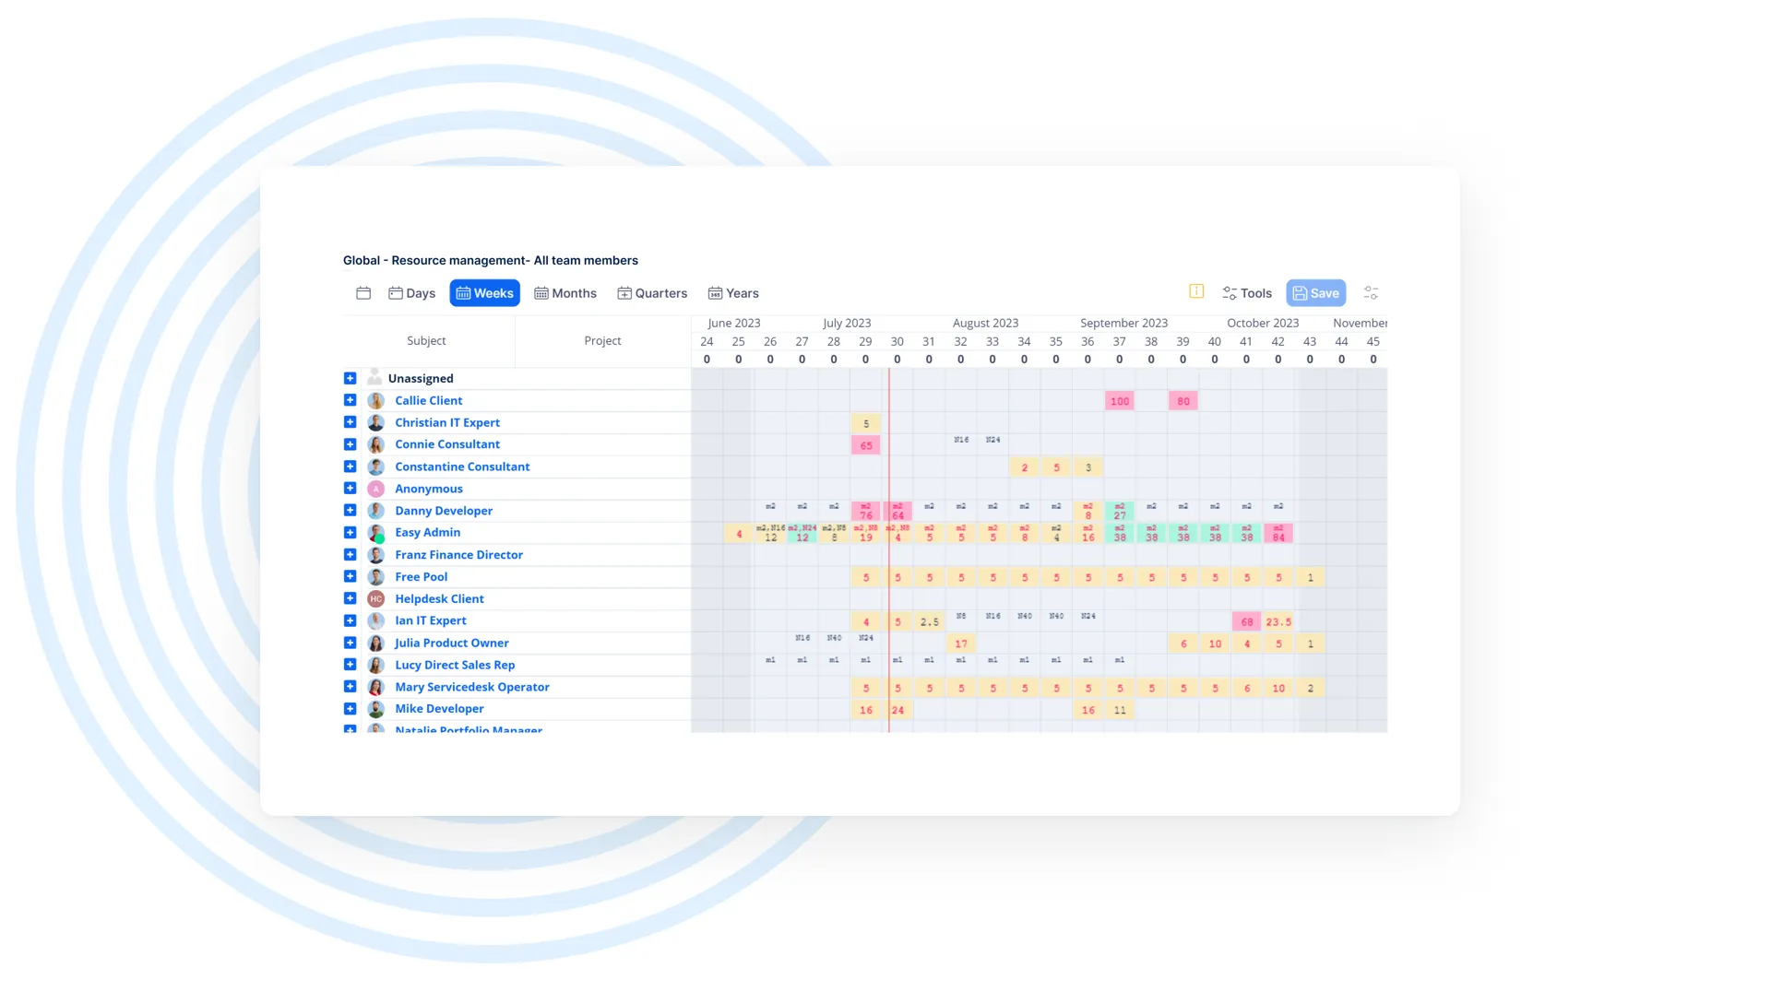The width and height of the screenshot is (1771, 992).
Task: Select Ian IT Expert's 68 allocation cell
Action: (1246, 622)
